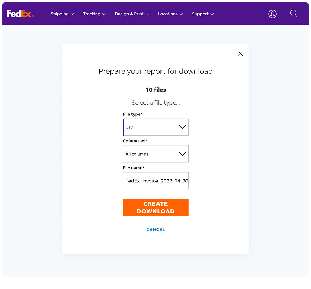Open the Csv file type dropdown
This screenshot has height=289, width=311.
(x=155, y=127)
